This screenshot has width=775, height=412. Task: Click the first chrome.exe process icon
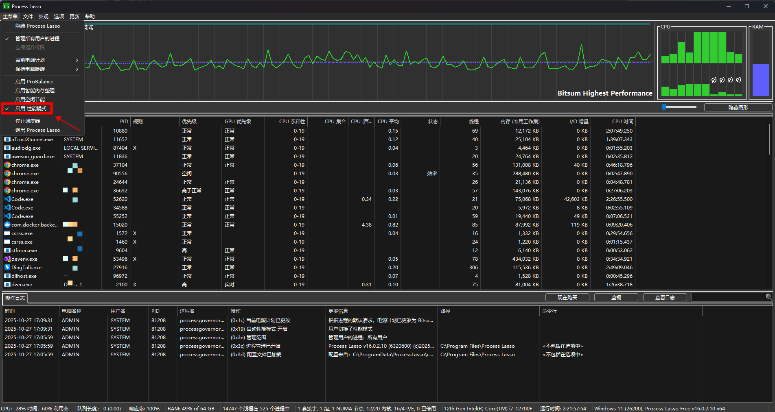7,165
